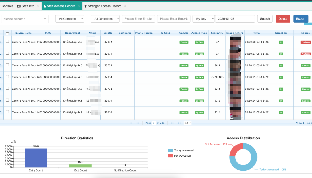The height and width of the screenshot is (178, 312).
Task: Open the All Cameras dropdown
Action: (x=70, y=19)
